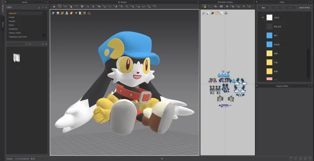Click the first display icon in 3D view

[53, 13]
